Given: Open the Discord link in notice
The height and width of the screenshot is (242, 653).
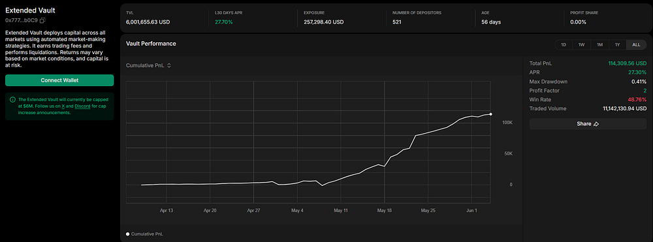Looking at the screenshot, I should pyautogui.click(x=82, y=106).
